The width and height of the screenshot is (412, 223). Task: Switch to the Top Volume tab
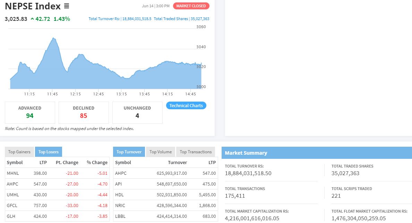pyautogui.click(x=160, y=152)
